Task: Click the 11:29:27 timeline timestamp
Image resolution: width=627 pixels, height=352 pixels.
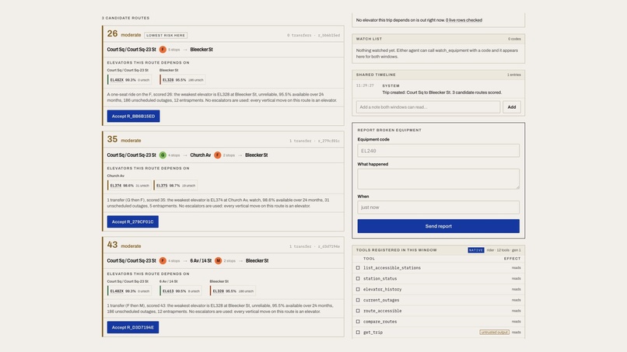Action: (365, 85)
